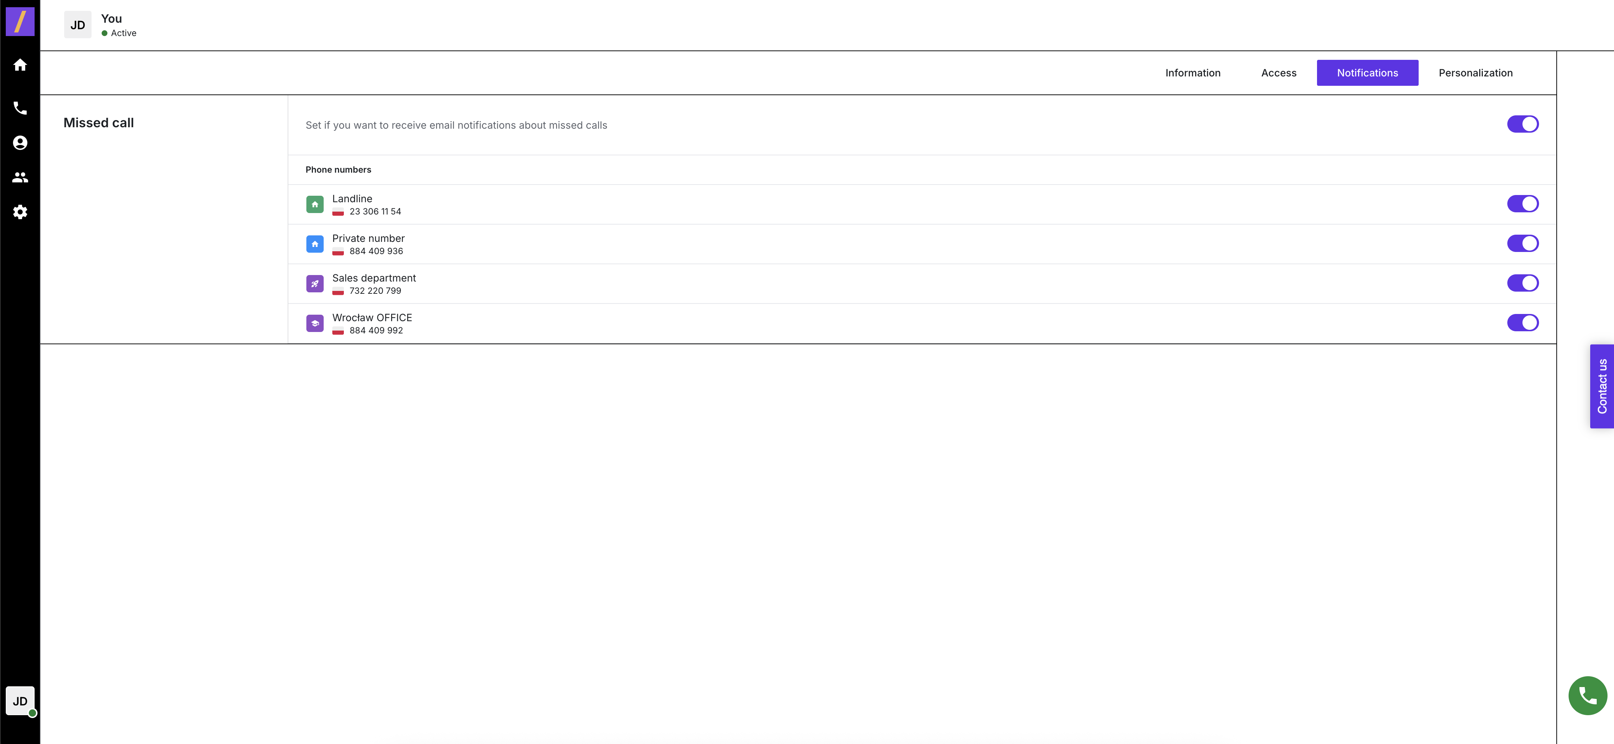
Task: Switch to the Information tab
Action: pyautogui.click(x=1192, y=73)
